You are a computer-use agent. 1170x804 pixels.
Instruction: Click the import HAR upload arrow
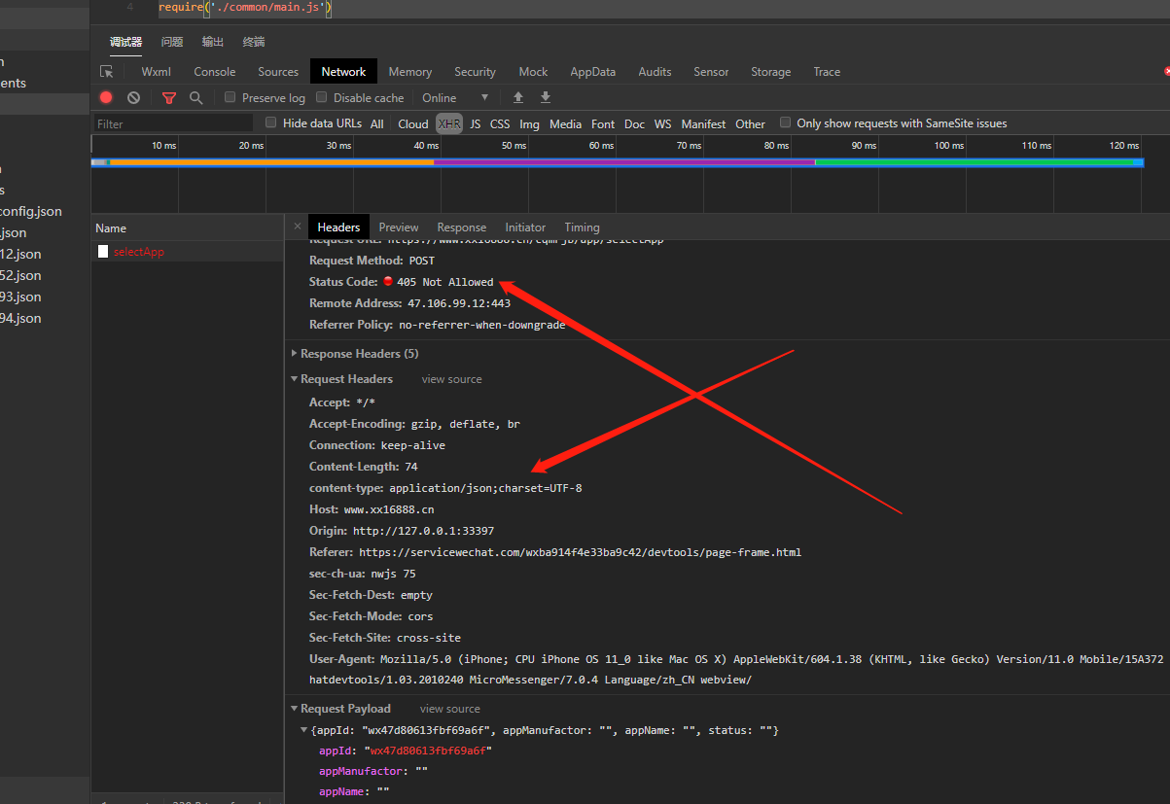point(518,97)
